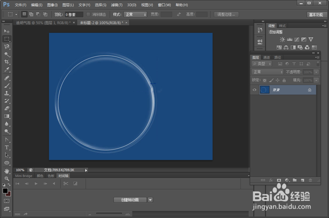This screenshot has width=329, height=218.
Task: Select the Horizontal Type tool
Action: point(7,147)
